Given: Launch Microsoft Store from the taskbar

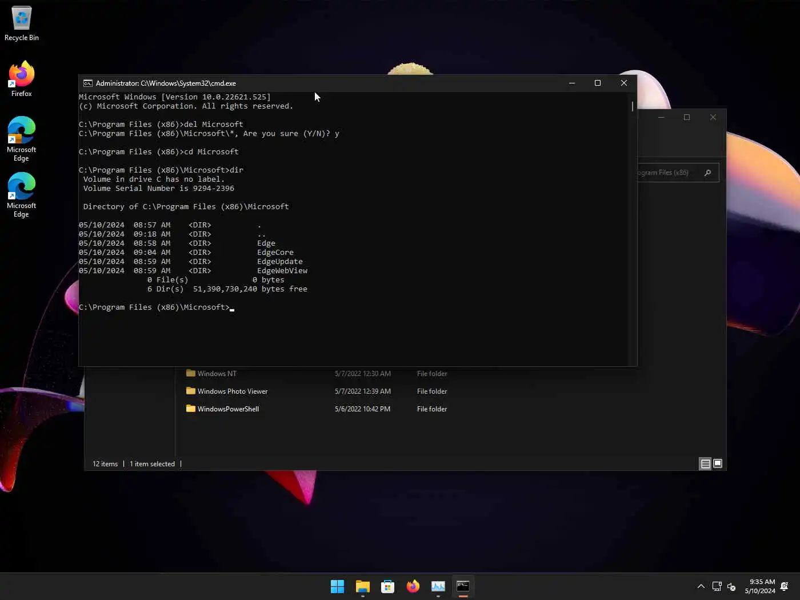Looking at the screenshot, I should tap(388, 586).
